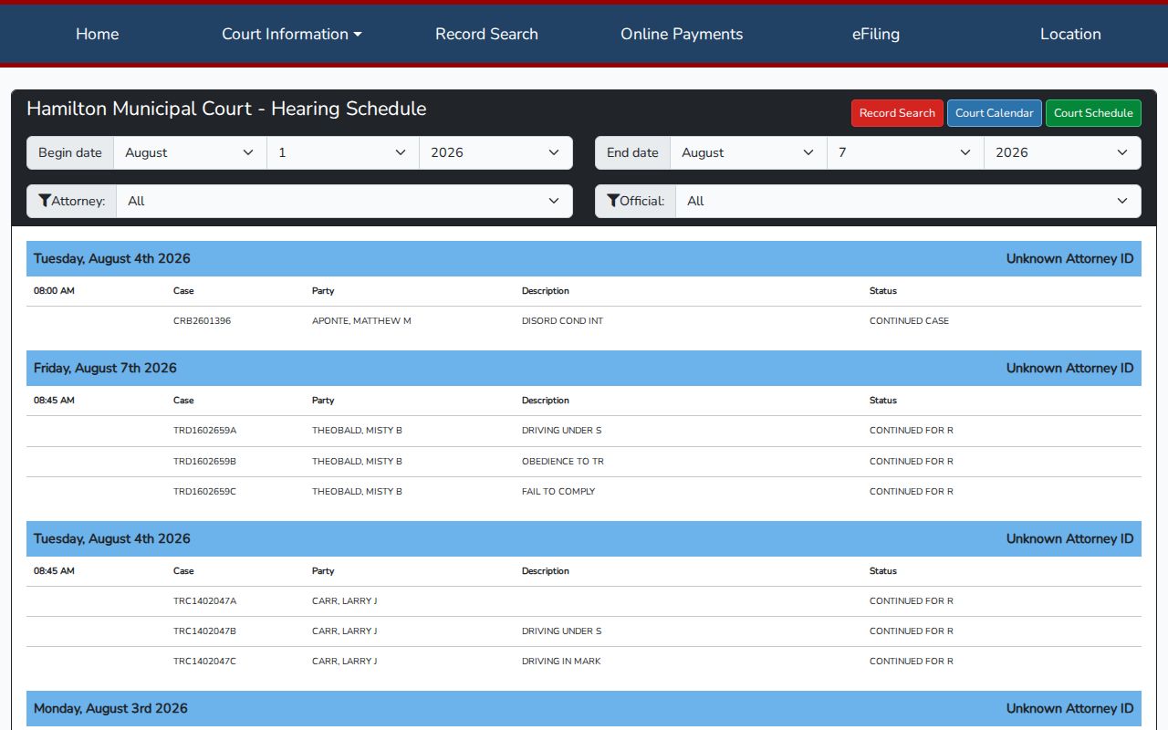Open the End date year dropdown
This screenshot has width=1168, height=730.
click(1062, 152)
